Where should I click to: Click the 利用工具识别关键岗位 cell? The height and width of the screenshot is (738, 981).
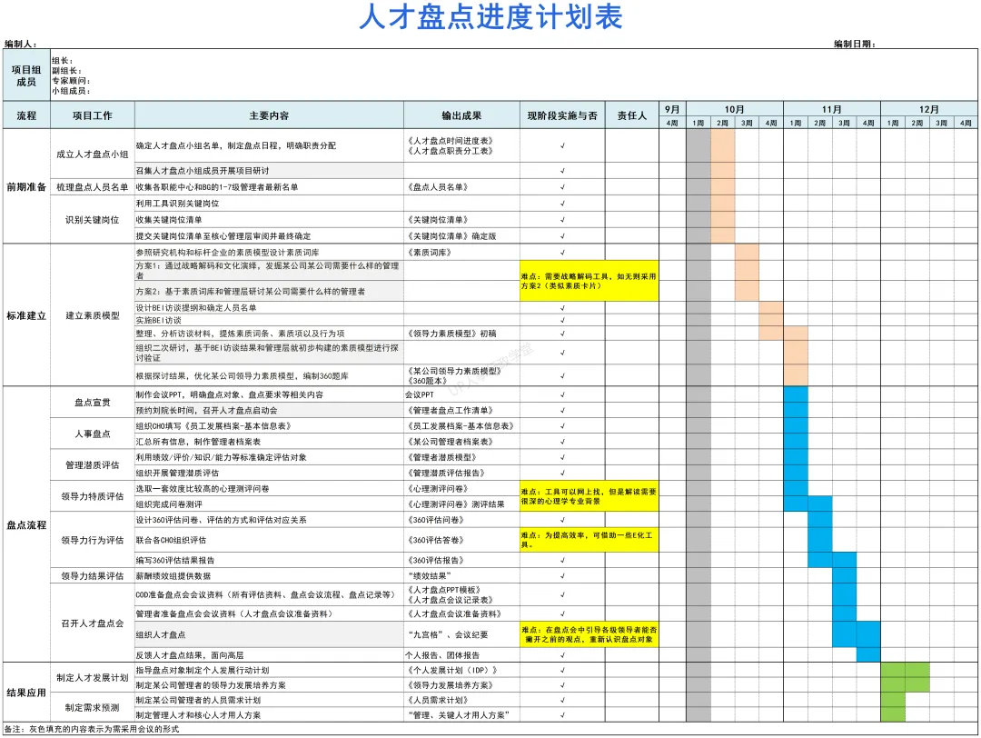tap(269, 204)
